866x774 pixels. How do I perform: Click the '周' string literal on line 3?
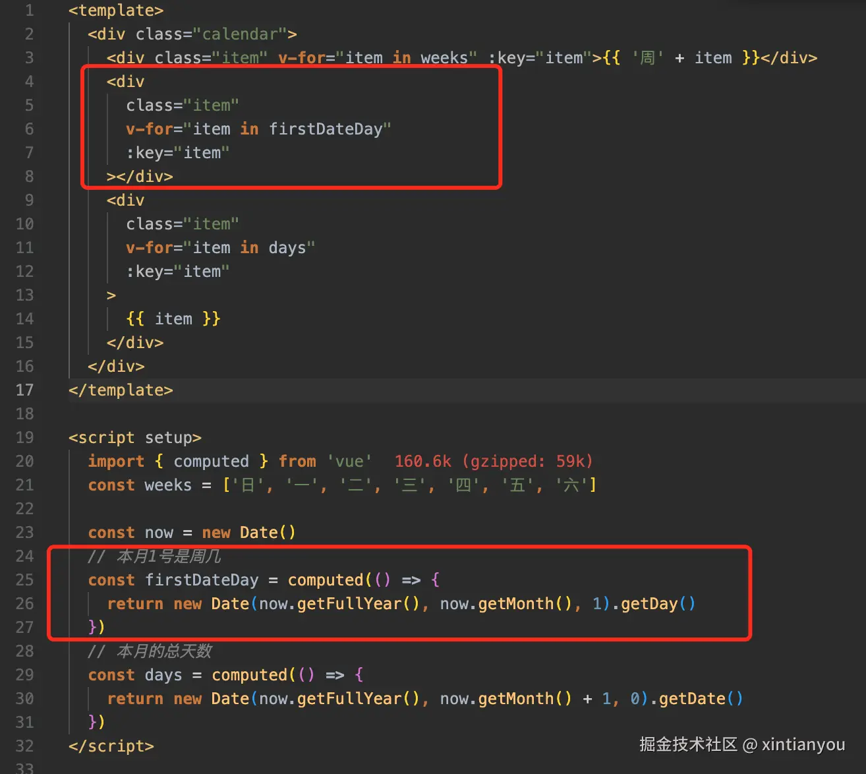[x=648, y=58]
